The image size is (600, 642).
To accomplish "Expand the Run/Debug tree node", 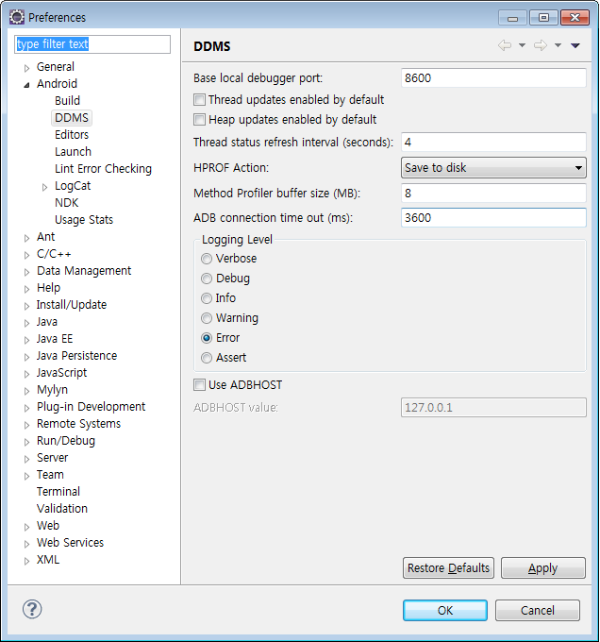I will point(26,442).
